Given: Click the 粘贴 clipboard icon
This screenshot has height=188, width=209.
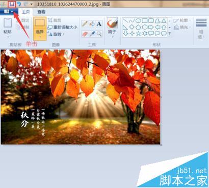Looking at the screenshot, I should pyautogui.click(x=8, y=23).
